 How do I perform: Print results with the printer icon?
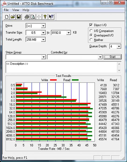pos(27,17)
